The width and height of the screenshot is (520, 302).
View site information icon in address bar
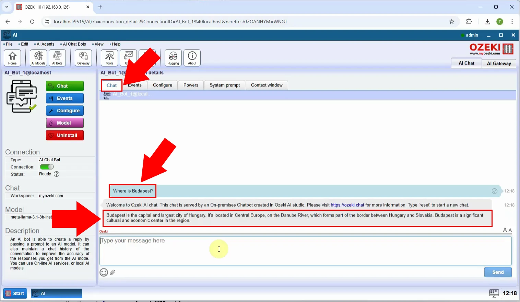(x=47, y=22)
